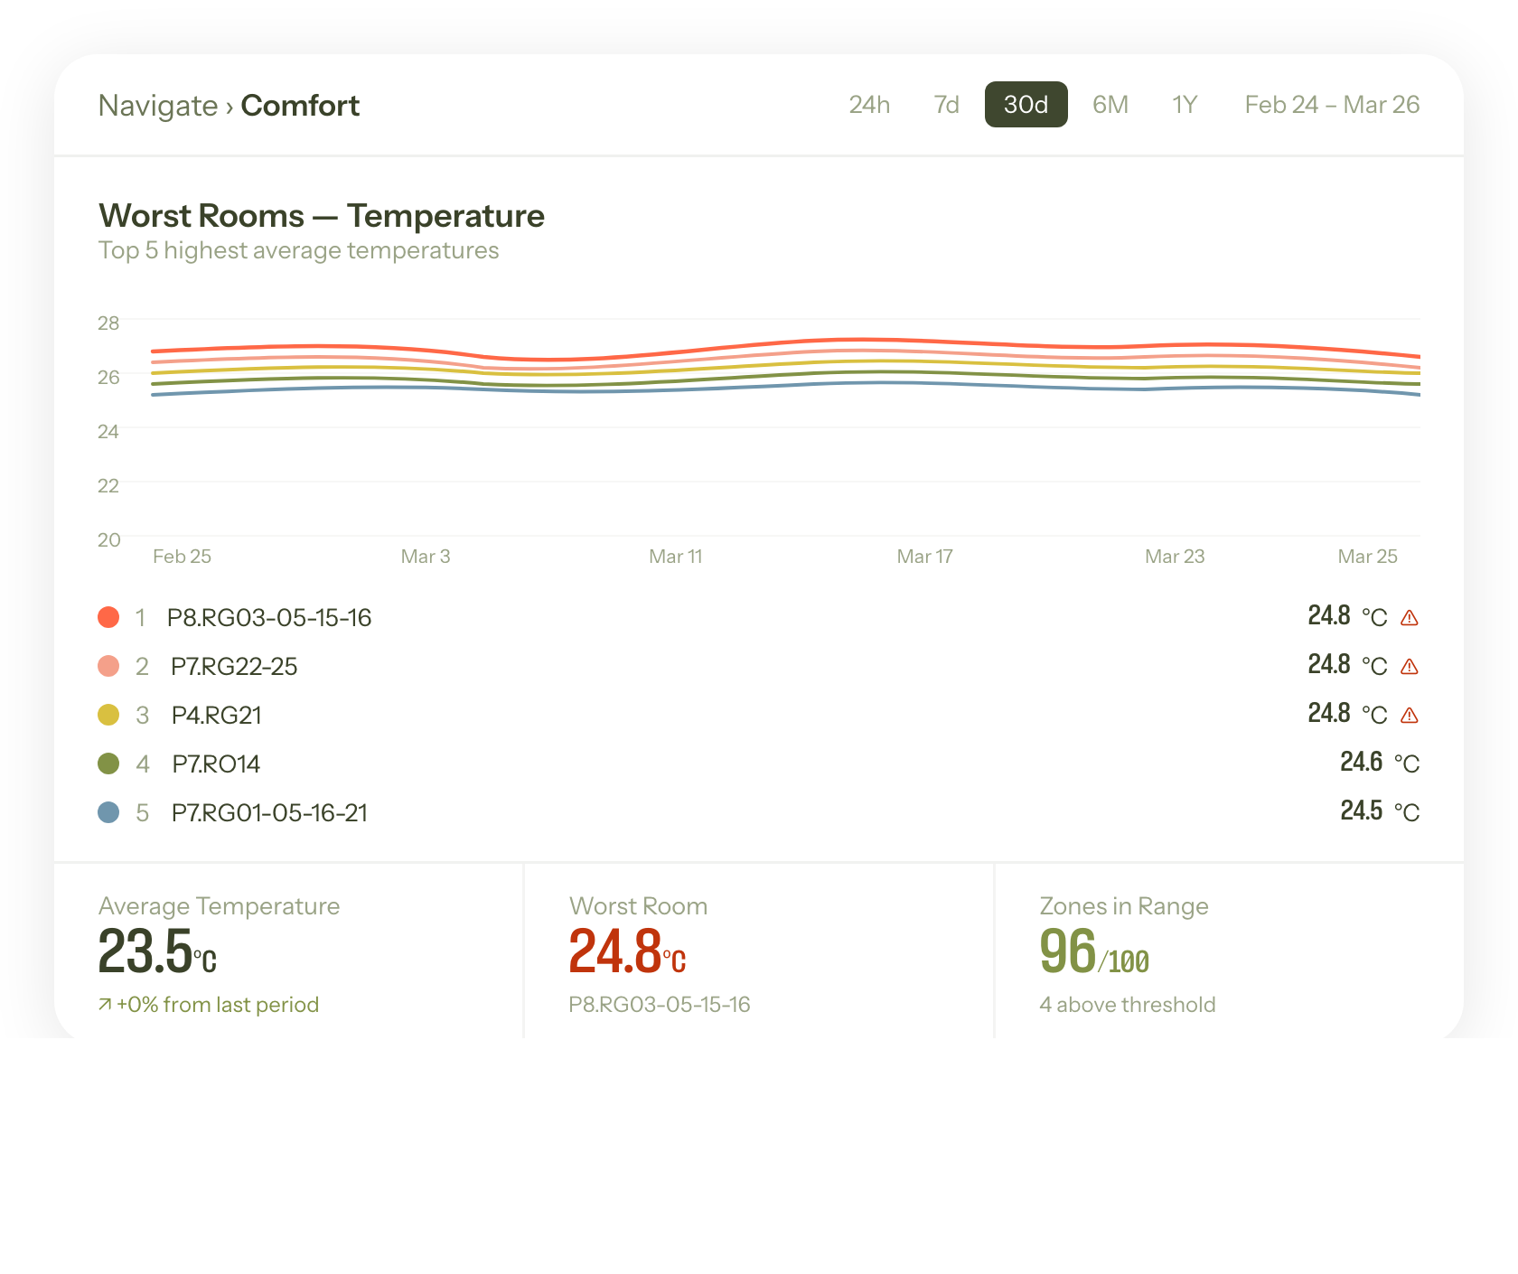Click the upward trend arrow near +0% from last period

pos(104,1004)
